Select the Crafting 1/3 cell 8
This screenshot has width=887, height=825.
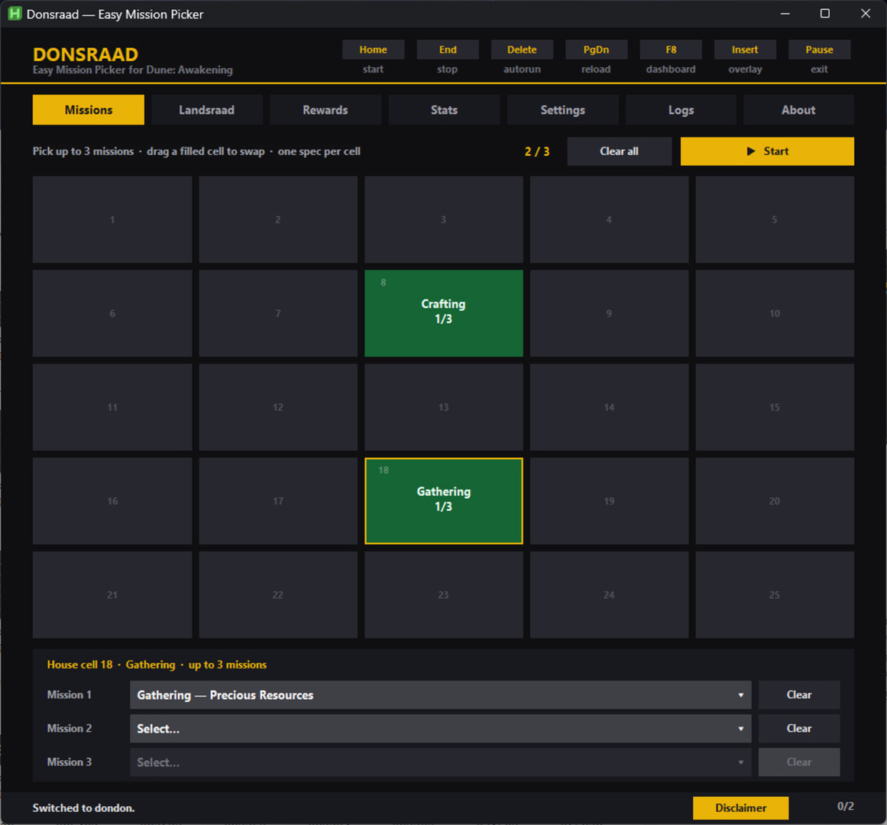[x=443, y=313]
